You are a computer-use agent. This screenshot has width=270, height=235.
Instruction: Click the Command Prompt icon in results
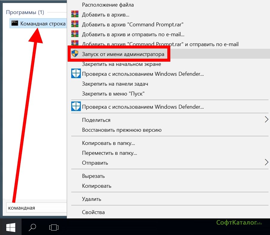pos(15,23)
